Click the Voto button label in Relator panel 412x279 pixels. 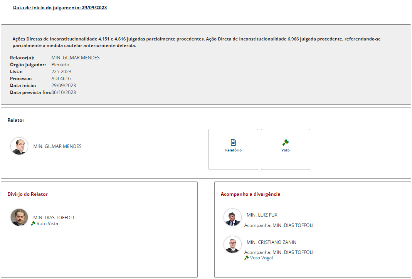click(x=286, y=150)
